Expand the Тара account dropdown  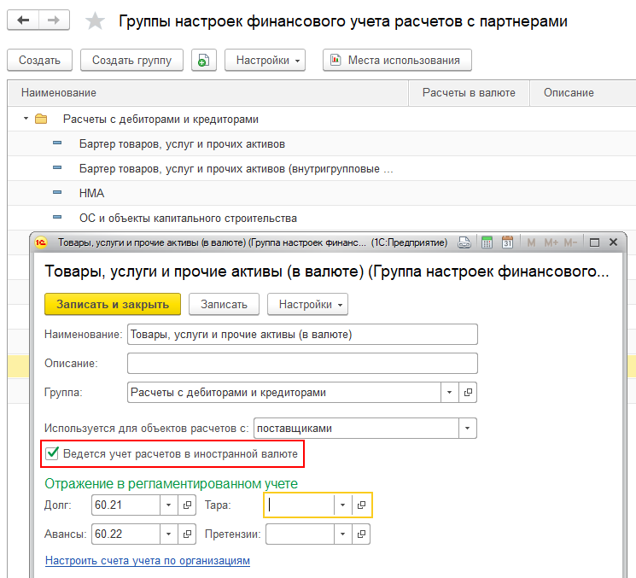click(x=342, y=505)
